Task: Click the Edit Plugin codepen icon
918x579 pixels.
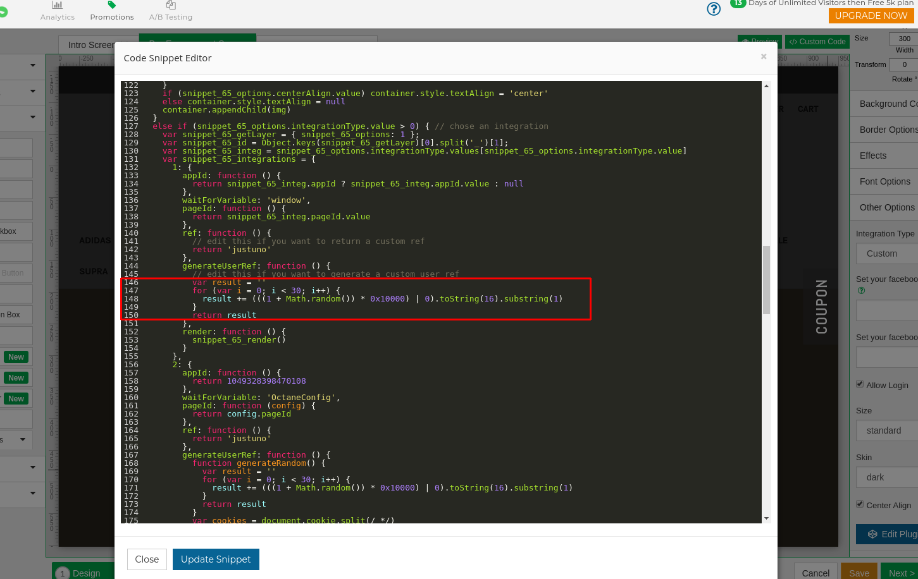Action: coord(872,534)
